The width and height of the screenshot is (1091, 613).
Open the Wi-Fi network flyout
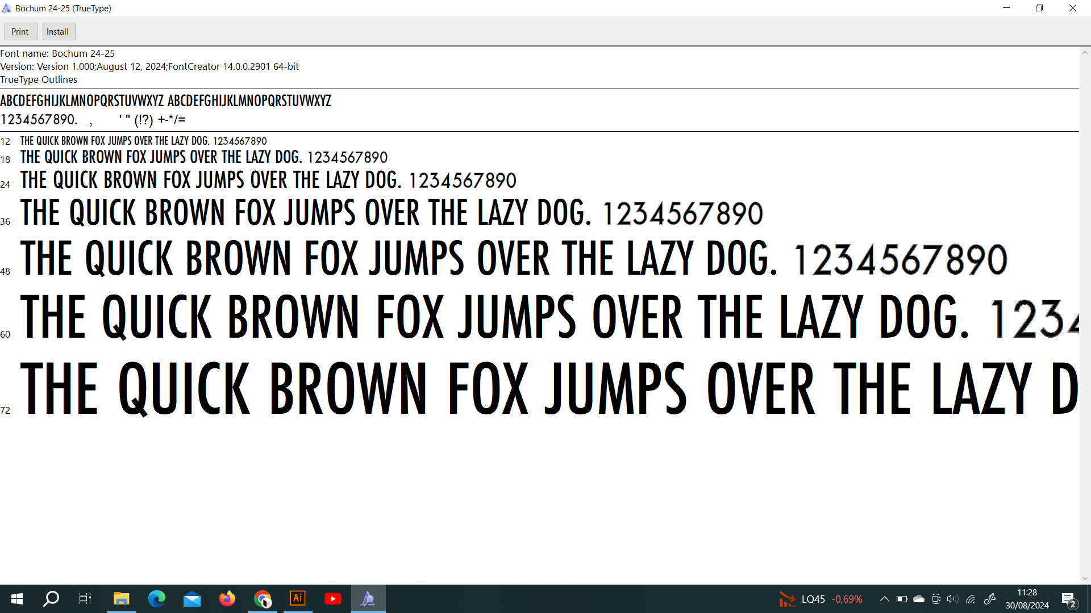[971, 599]
